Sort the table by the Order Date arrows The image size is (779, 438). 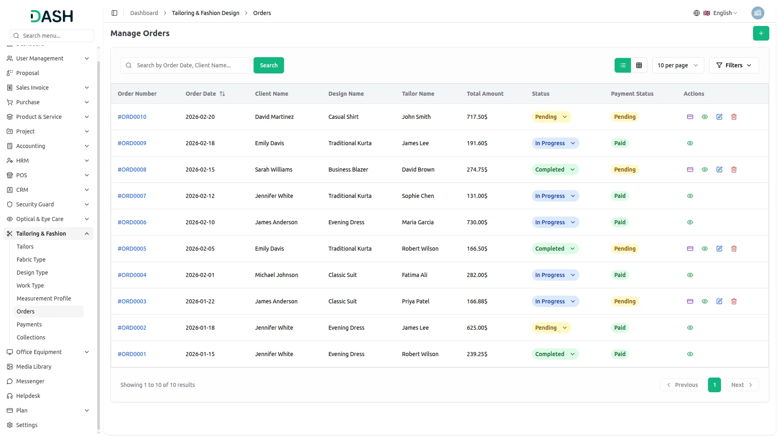tap(222, 94)
